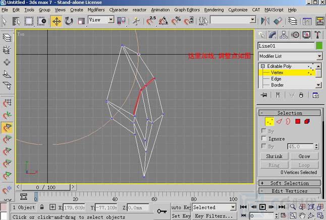Toggle selection lock padlock icon
Image resolution: width=326 pixels, height=220 pixels.
tap(42, 207)
